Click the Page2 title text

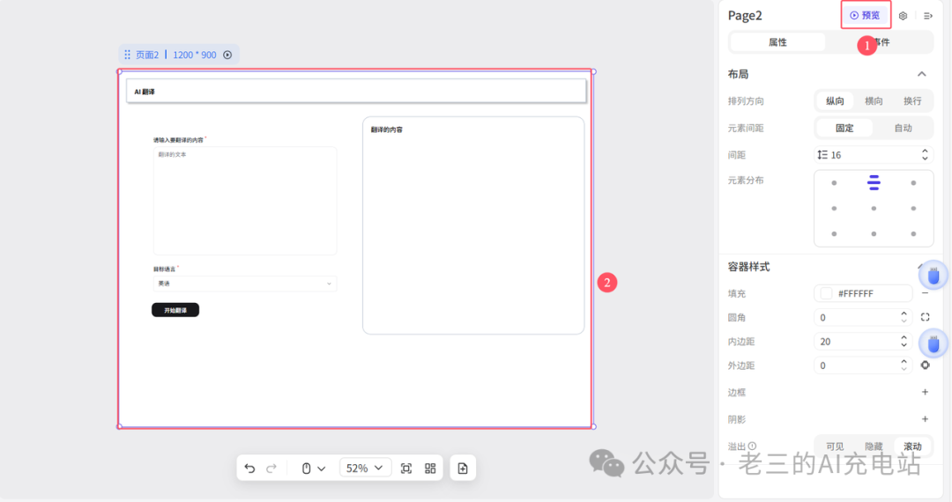(x=745, y=16)
